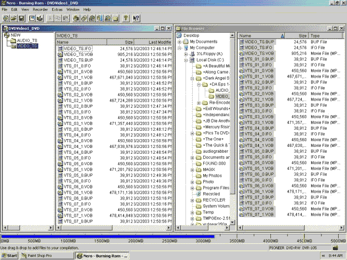Click the key-shaped toolbar icon
This screenshot has width=347, height=260.
(x=126, y=18)
